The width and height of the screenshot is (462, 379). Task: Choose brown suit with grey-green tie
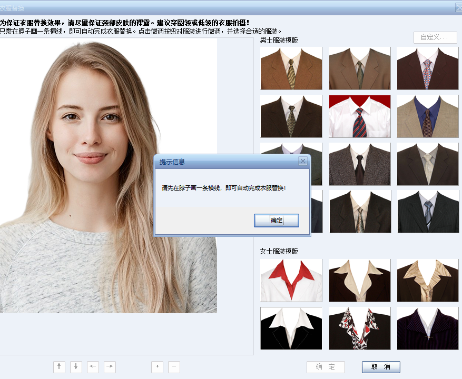click(x=360, y=68)
